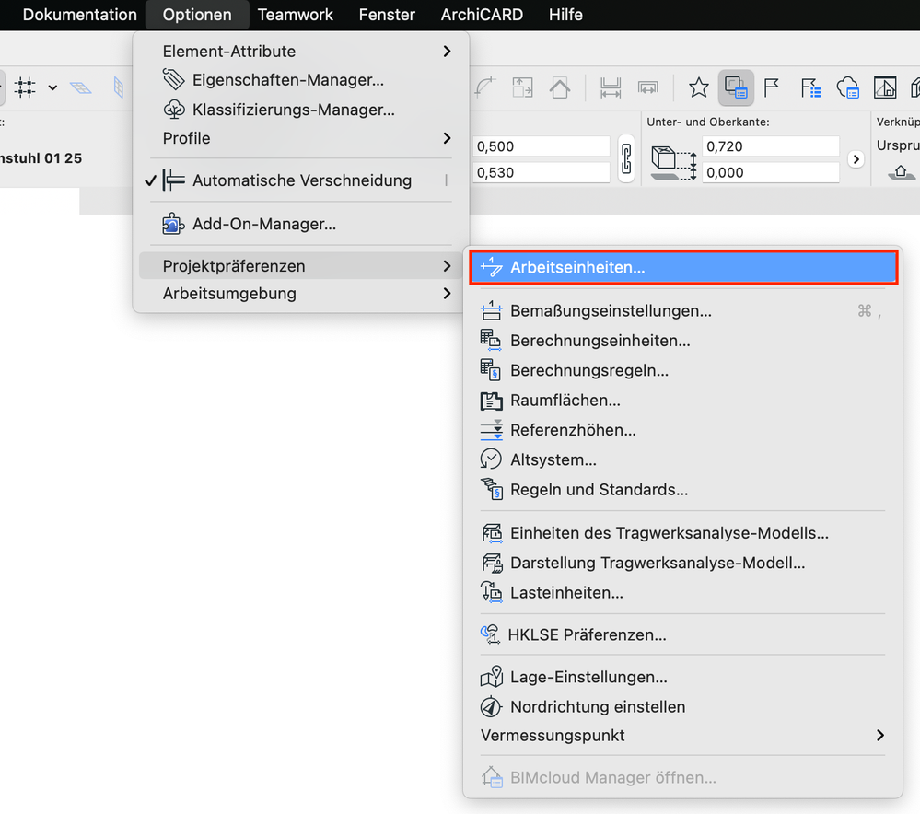Expand the Profile submenu

[x=301, y=138]
